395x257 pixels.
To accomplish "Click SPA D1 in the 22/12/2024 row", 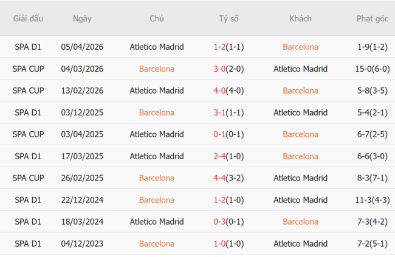I will [28, 200].
